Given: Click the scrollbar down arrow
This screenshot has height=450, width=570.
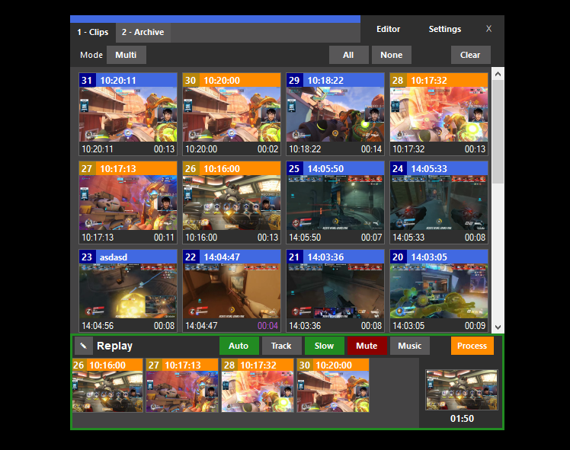Looking at the screenshot, I should [498, 327].
